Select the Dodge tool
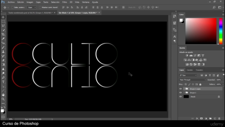225x127 pixels. [x=3, y=73]
